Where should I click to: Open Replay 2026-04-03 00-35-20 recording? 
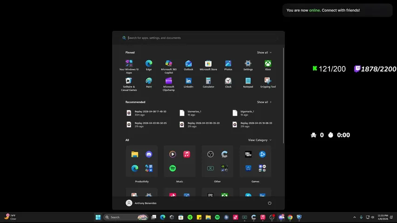click(200, 125)
